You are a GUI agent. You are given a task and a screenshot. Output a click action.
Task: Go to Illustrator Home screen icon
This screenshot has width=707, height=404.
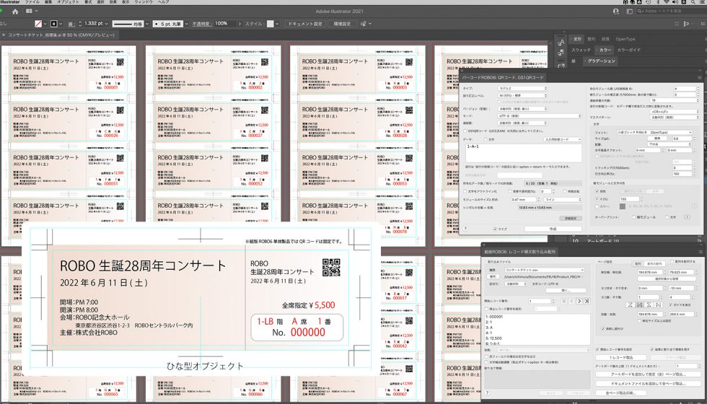tap(15, 12)
